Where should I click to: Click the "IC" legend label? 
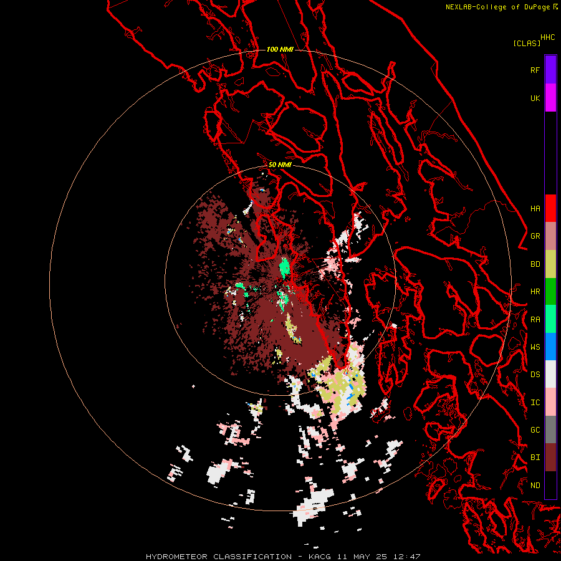(x=535, y=403)
